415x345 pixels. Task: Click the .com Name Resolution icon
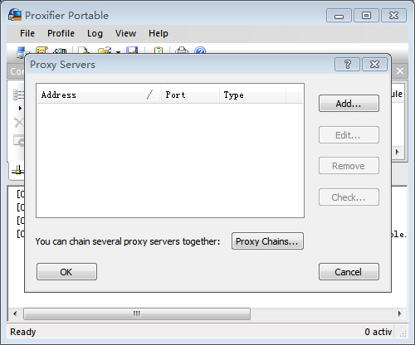pos(60,51)
